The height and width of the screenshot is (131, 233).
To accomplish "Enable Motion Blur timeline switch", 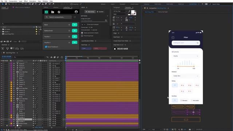I will pos(58,57).
